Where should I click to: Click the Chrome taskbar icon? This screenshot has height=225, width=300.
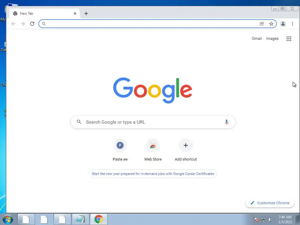pyautogui.click(x=99, y=219)
